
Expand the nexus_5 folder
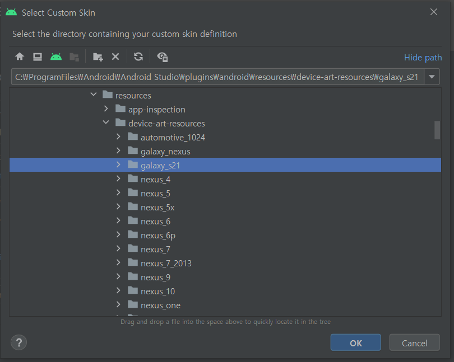point(118,192)
